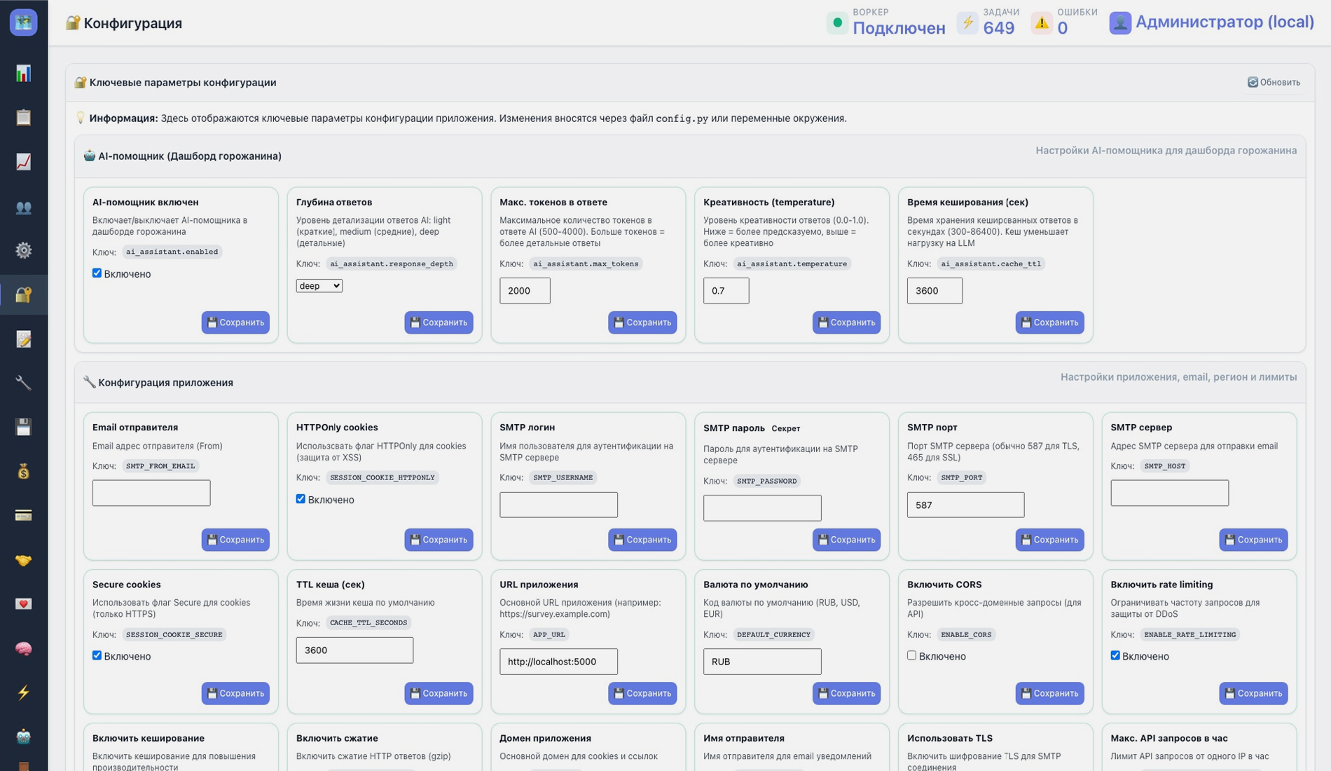Click the brain icon in sidebar

pyautogui.click(x=23, y=648)
